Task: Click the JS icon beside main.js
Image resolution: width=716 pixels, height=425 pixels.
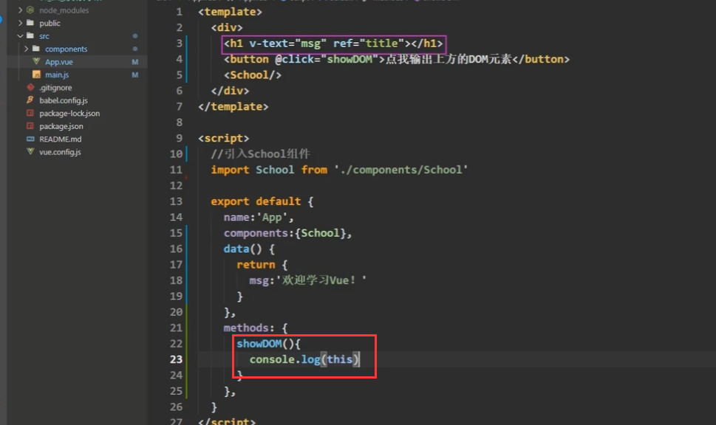Action: click(x=36, y=75)
